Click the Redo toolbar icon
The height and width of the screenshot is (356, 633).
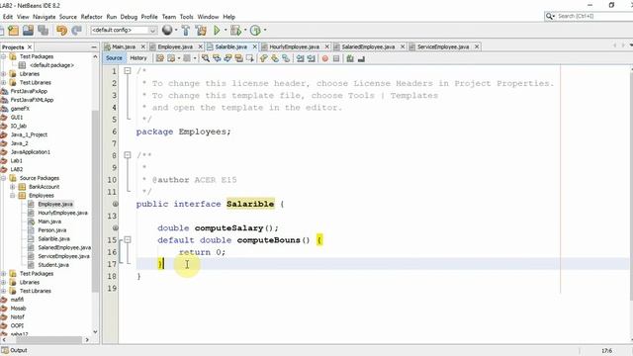coord(76,31)
